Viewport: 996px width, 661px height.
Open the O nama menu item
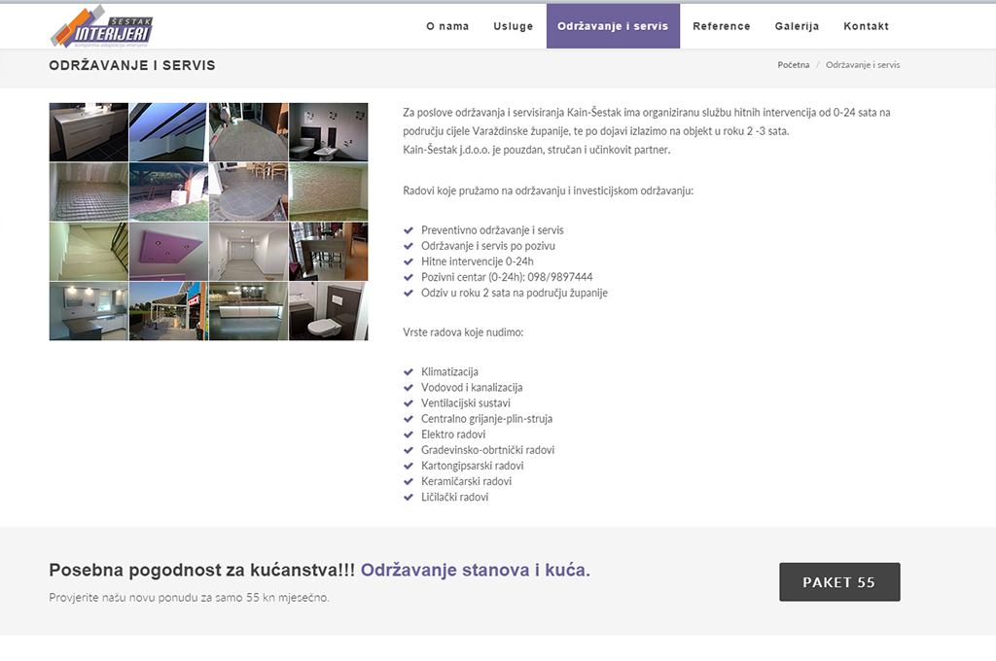click(447, 26)
